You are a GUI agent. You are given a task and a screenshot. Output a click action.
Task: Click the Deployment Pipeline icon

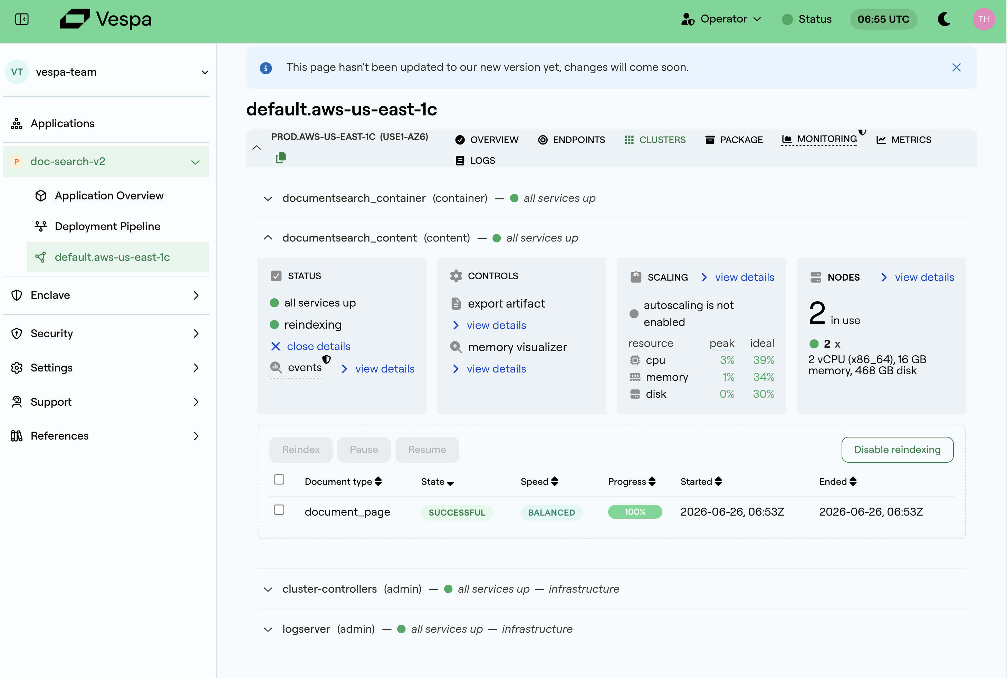tap(41, 226)
